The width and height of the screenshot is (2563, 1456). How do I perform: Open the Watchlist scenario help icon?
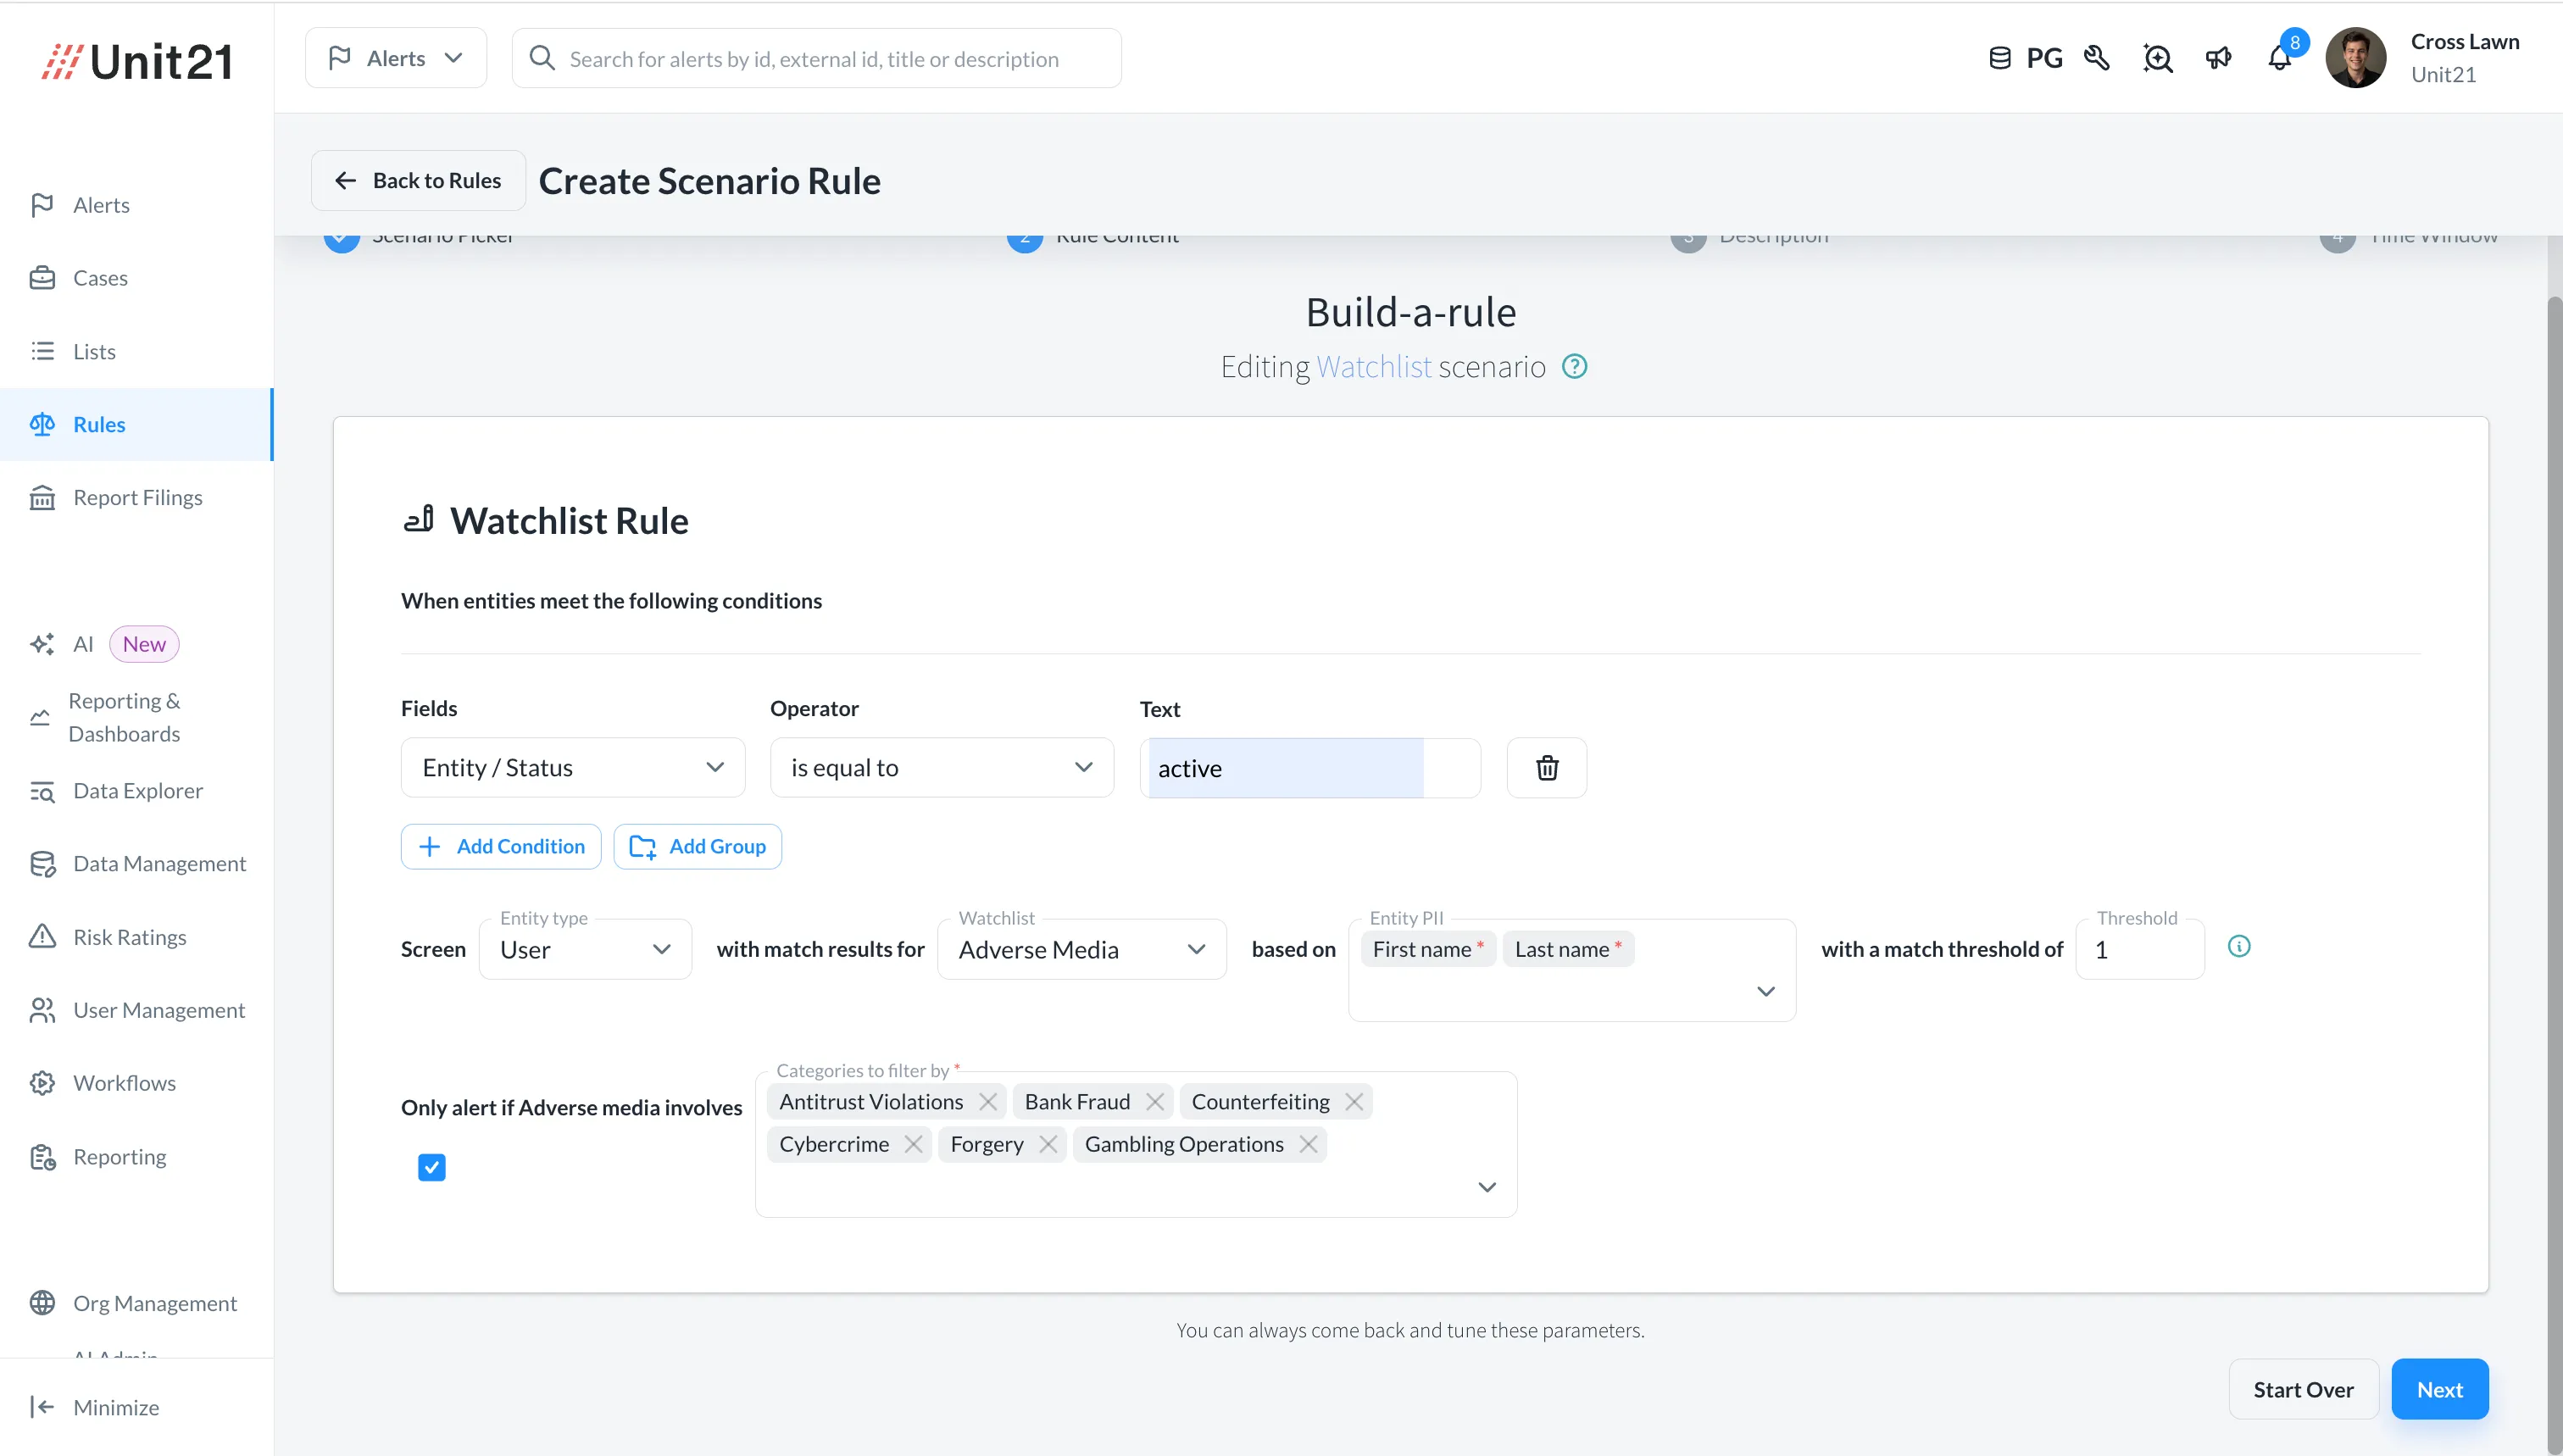1574,367
